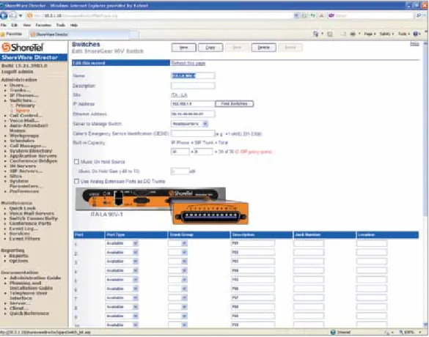This screenshot has height=337, width=429.
Task: Open the Page menu in command bar
Action: [370, 34]
